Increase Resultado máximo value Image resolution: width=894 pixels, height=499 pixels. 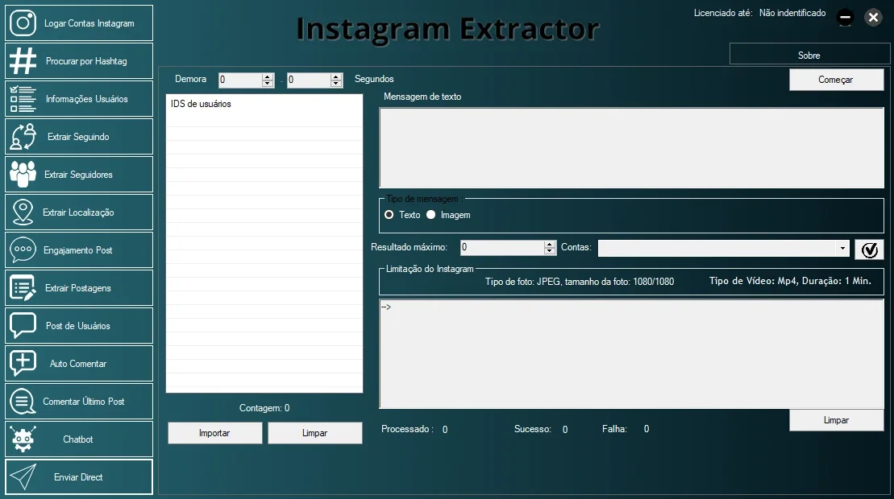pos(550,244)
